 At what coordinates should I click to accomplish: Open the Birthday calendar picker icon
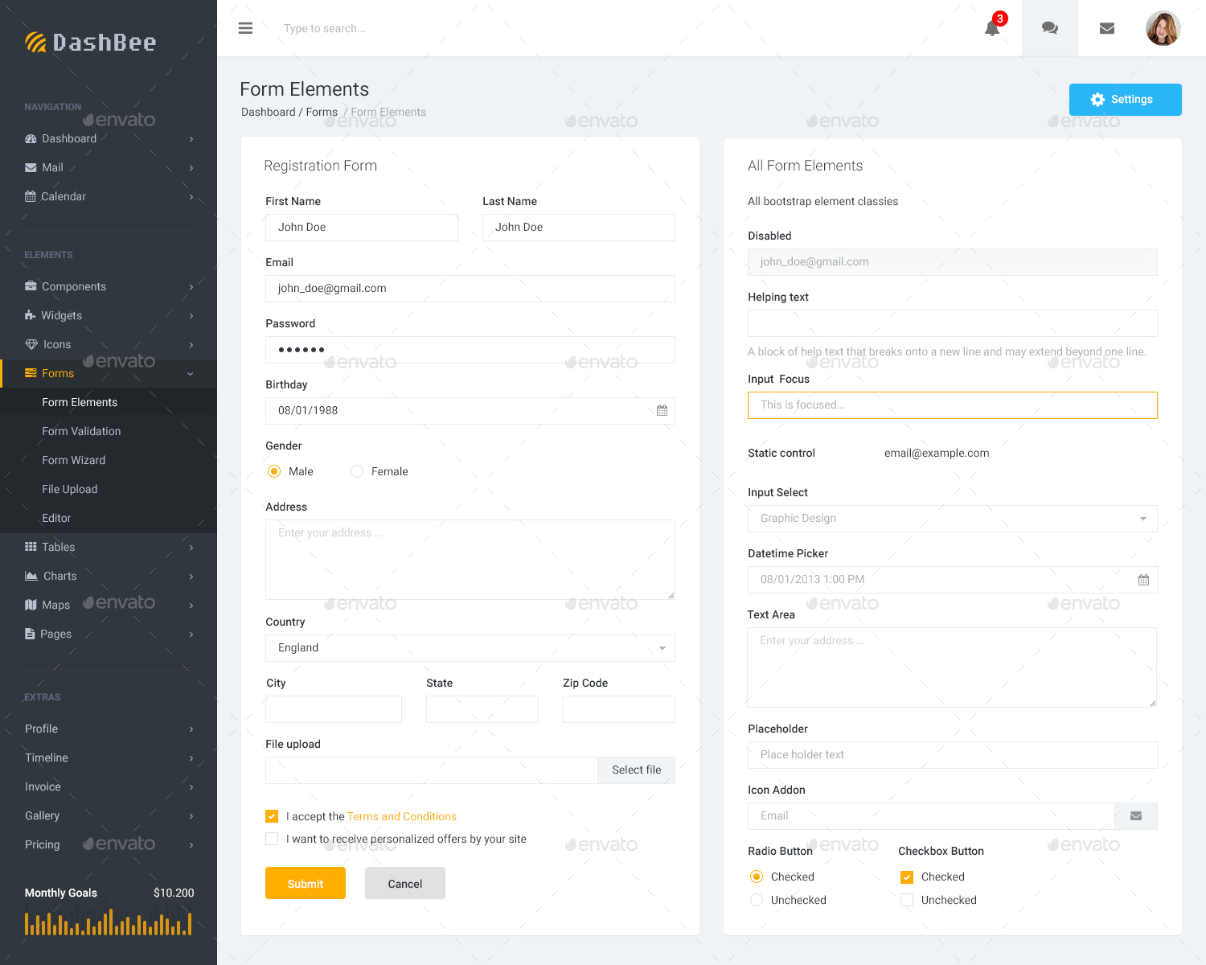pos(662,410)
